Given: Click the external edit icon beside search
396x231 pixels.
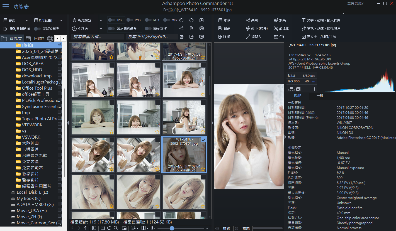Looking at the screenshot, I should point(191,37).
